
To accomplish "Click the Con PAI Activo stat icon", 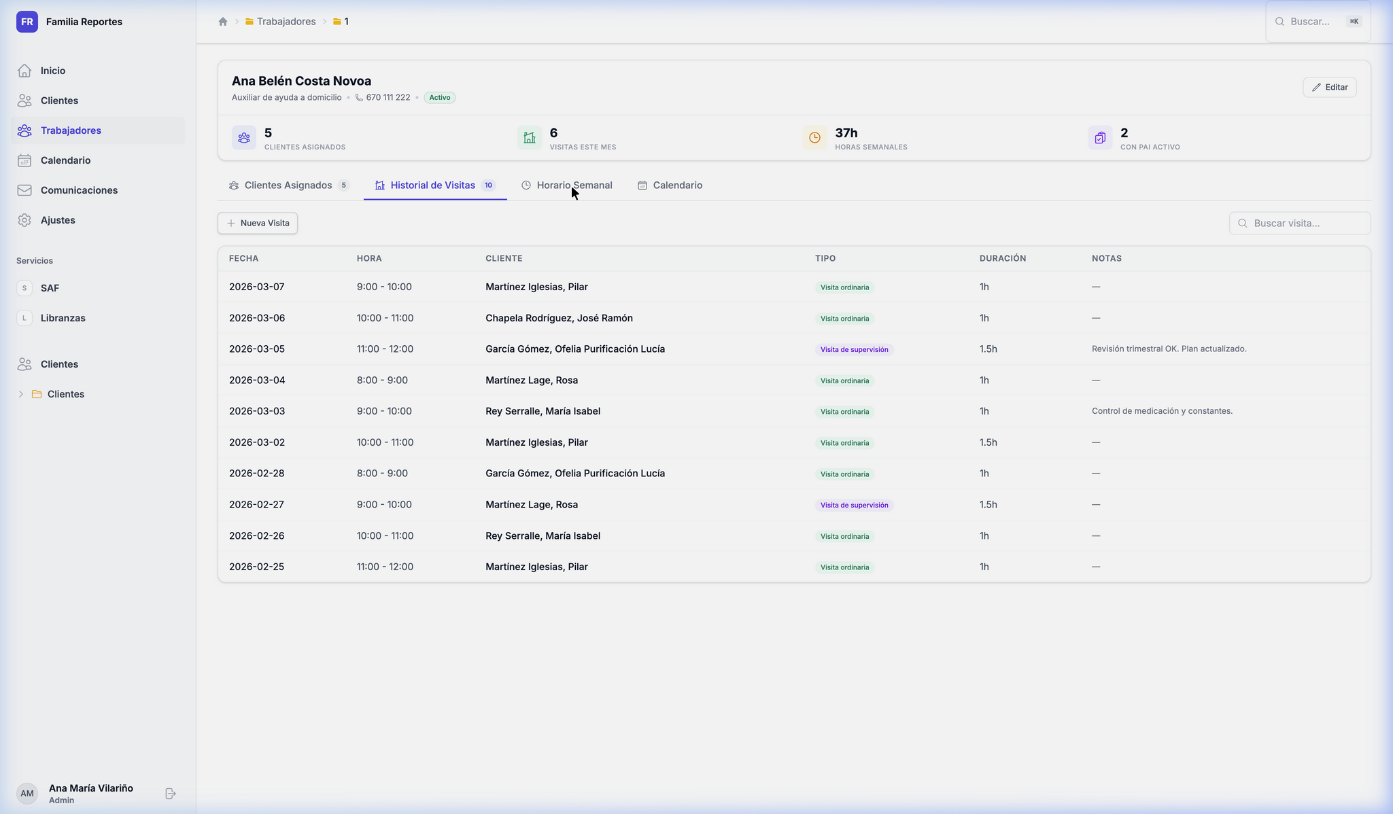I will [1100, 138].
